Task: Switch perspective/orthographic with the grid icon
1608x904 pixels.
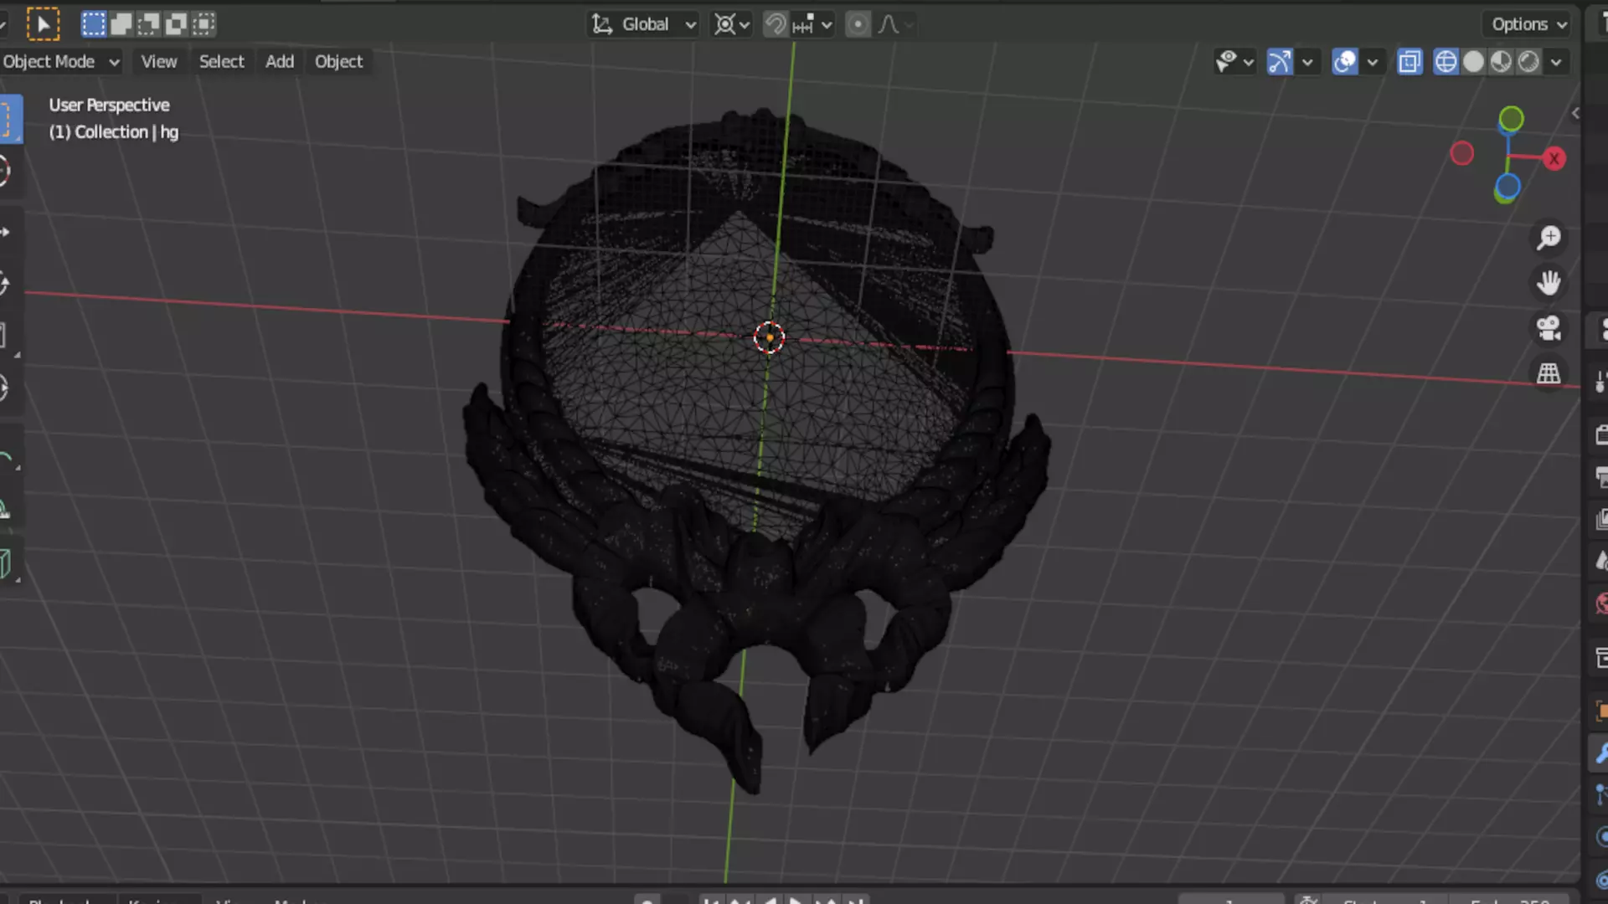Action: click(x=1549, y=373)
